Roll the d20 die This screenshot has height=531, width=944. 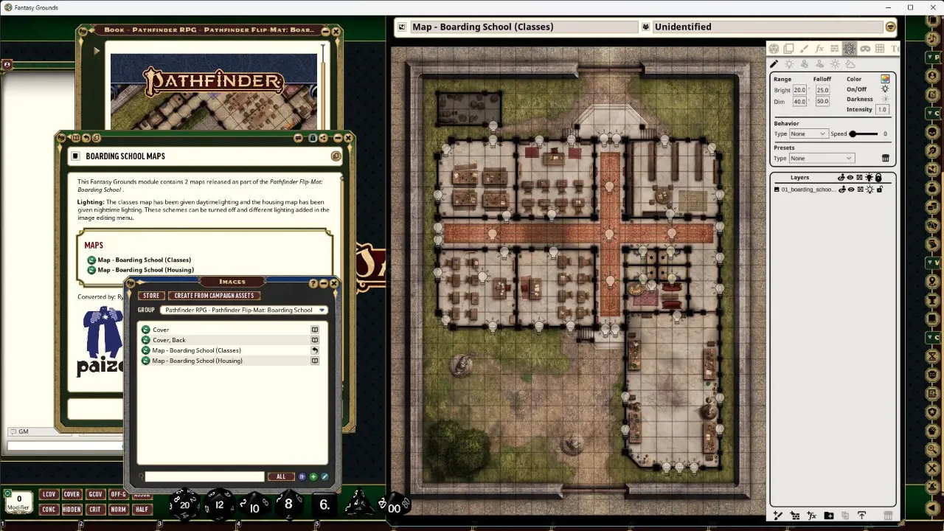pos(184,504)
